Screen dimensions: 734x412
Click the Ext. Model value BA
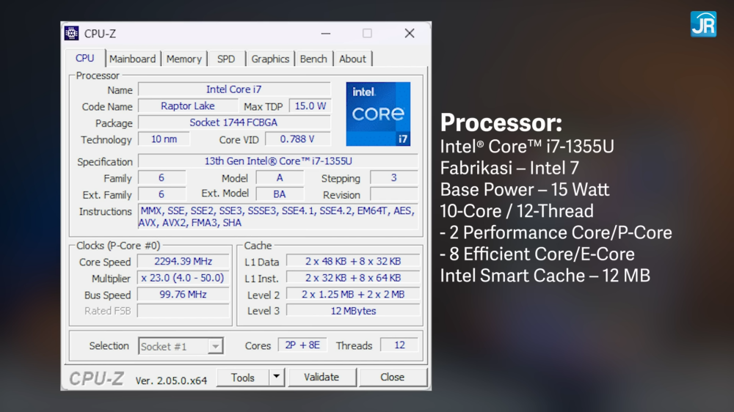(280, 194)
